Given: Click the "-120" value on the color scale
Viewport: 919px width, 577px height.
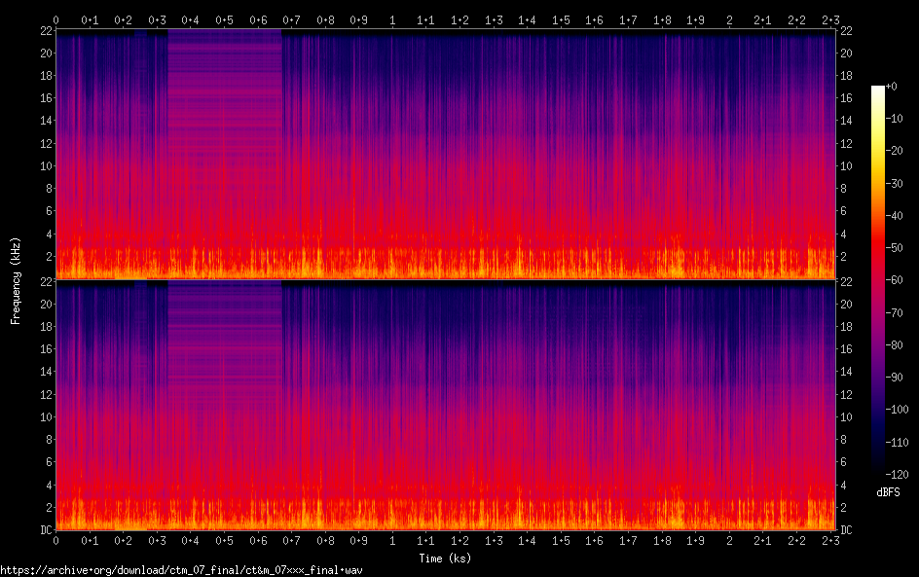Looking at the screenshot, I should click(898, 475).
